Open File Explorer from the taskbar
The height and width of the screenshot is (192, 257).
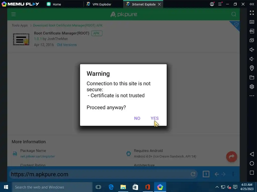pos(123,187)
